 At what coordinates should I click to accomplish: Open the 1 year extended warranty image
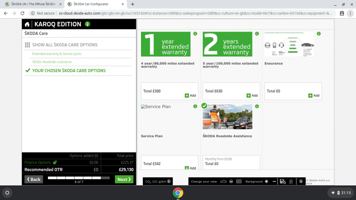166,44
